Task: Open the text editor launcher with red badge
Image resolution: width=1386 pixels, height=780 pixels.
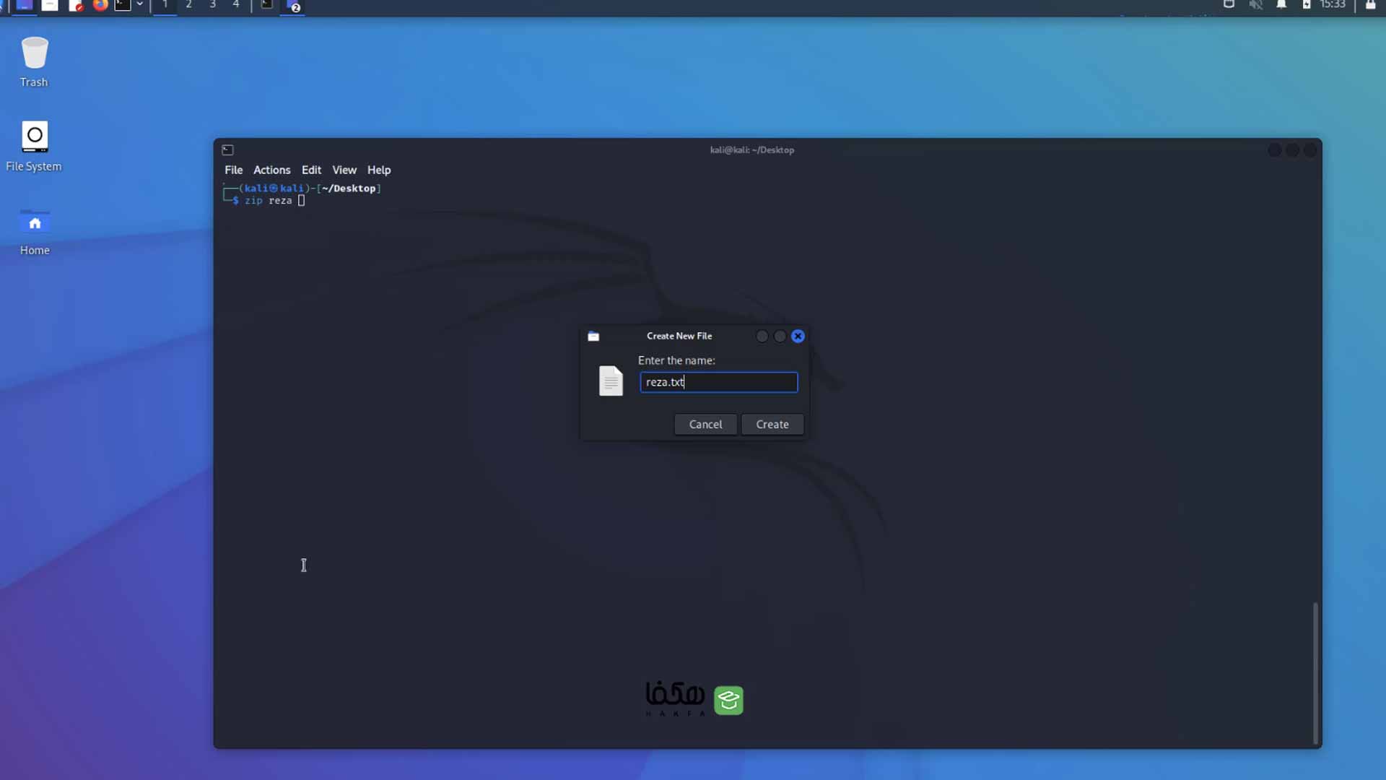Action: point(75,5)
